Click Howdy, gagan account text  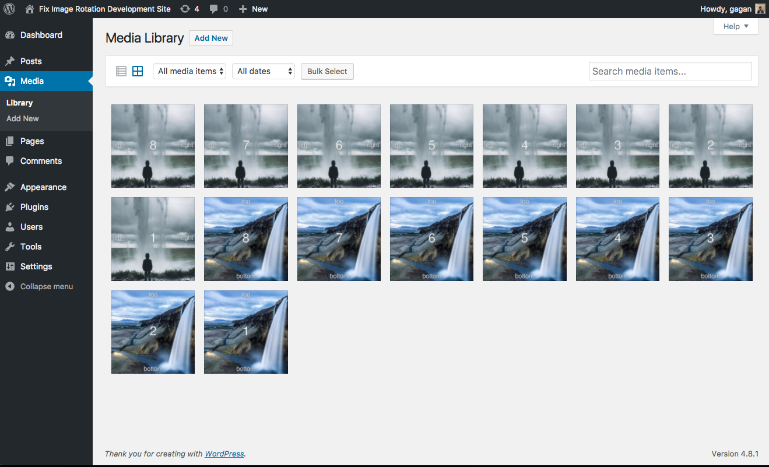pos(726,9)
